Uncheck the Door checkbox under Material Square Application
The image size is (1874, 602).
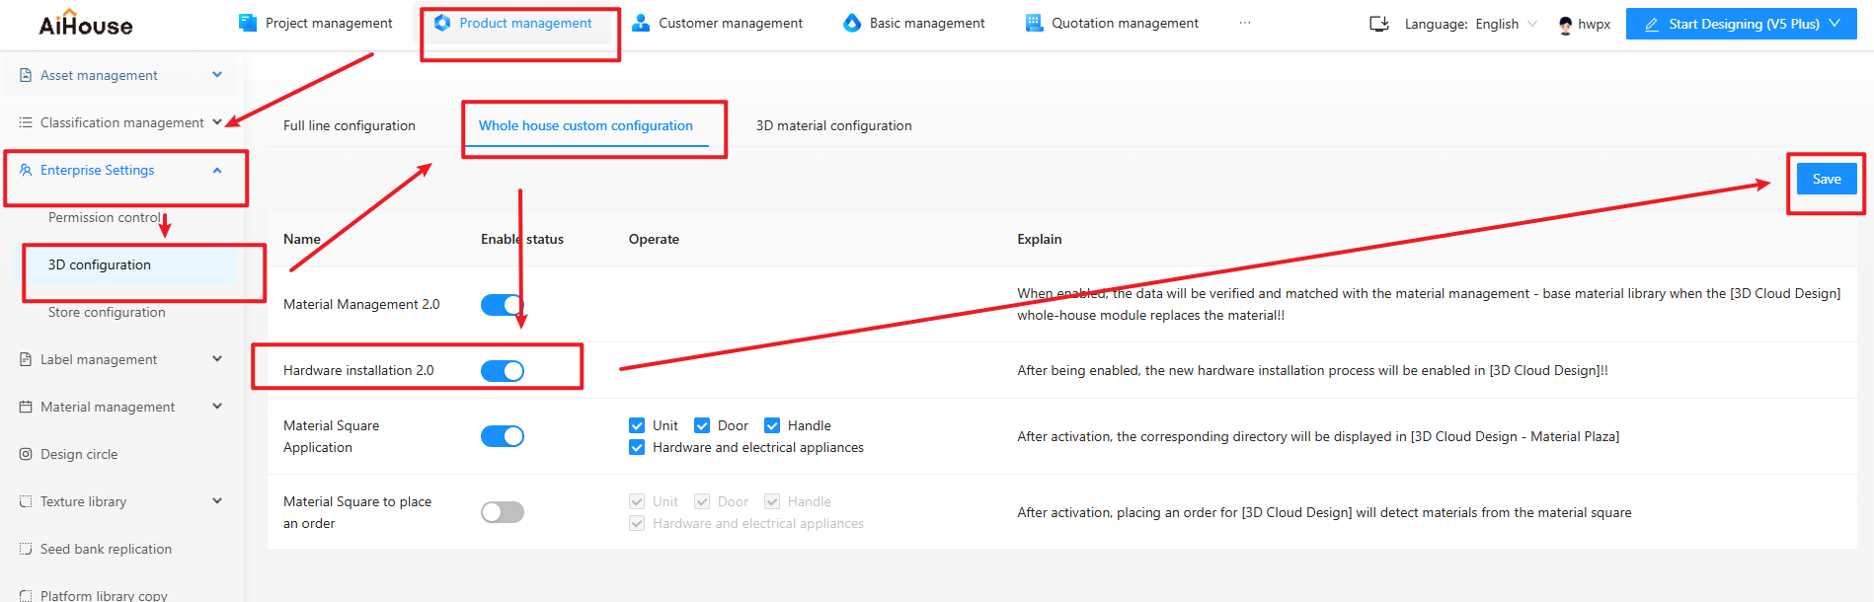702,425
